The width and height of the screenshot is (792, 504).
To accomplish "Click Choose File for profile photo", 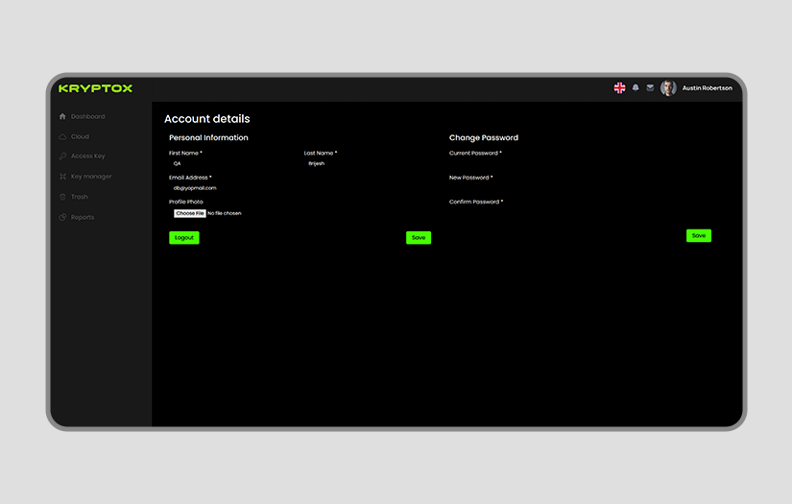I will point(190,213).
